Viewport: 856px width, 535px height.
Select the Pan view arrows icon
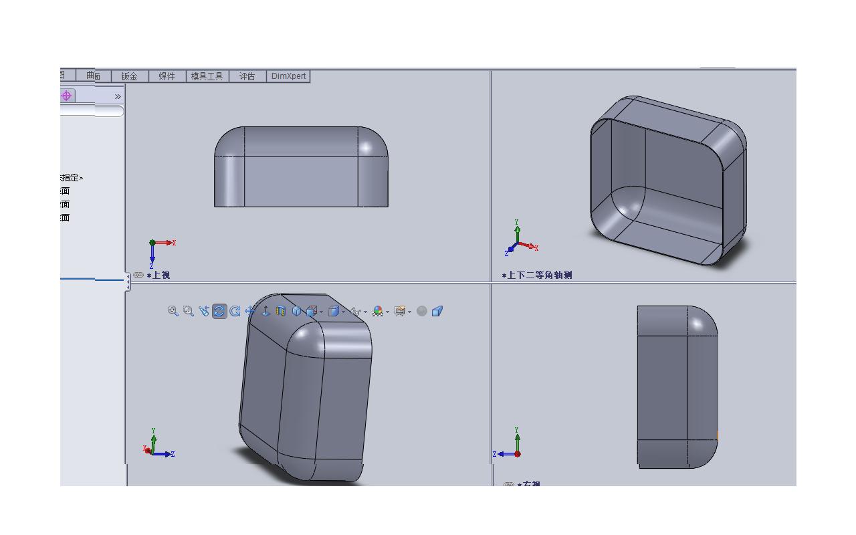click(250, 311)
